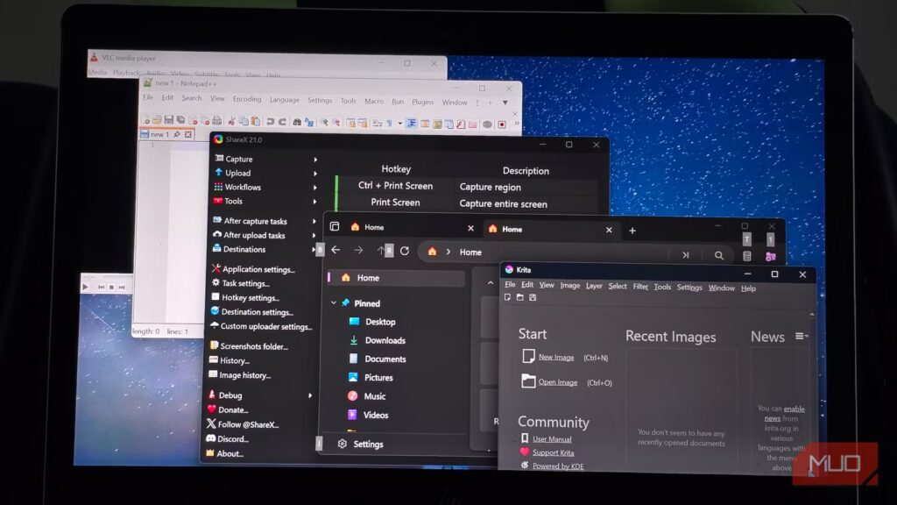Viewport: 897px width, 505px height.
Task: Expand ShareX Workflows submenu arrow
Action: click(x=314, y=188)
